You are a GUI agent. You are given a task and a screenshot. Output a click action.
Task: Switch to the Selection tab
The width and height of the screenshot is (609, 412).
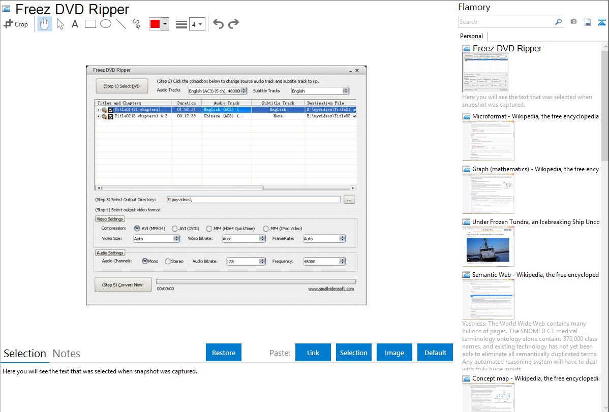click(x=25, y=354)
